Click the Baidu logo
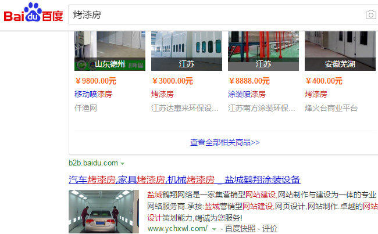The image size is (378, 234). pos(33,13)
